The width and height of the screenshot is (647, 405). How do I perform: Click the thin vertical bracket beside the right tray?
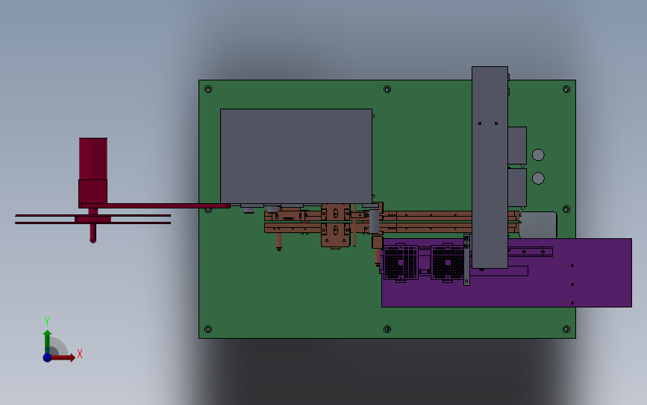pyautogui.click(x=466, y=260)
